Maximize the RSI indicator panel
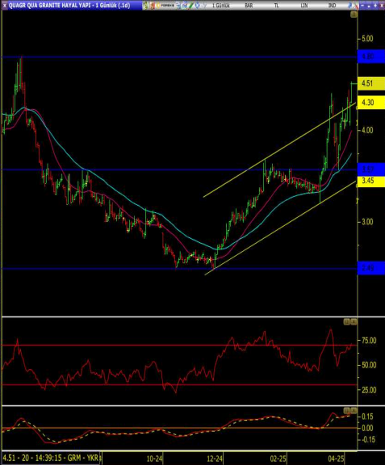 [346, 322]
